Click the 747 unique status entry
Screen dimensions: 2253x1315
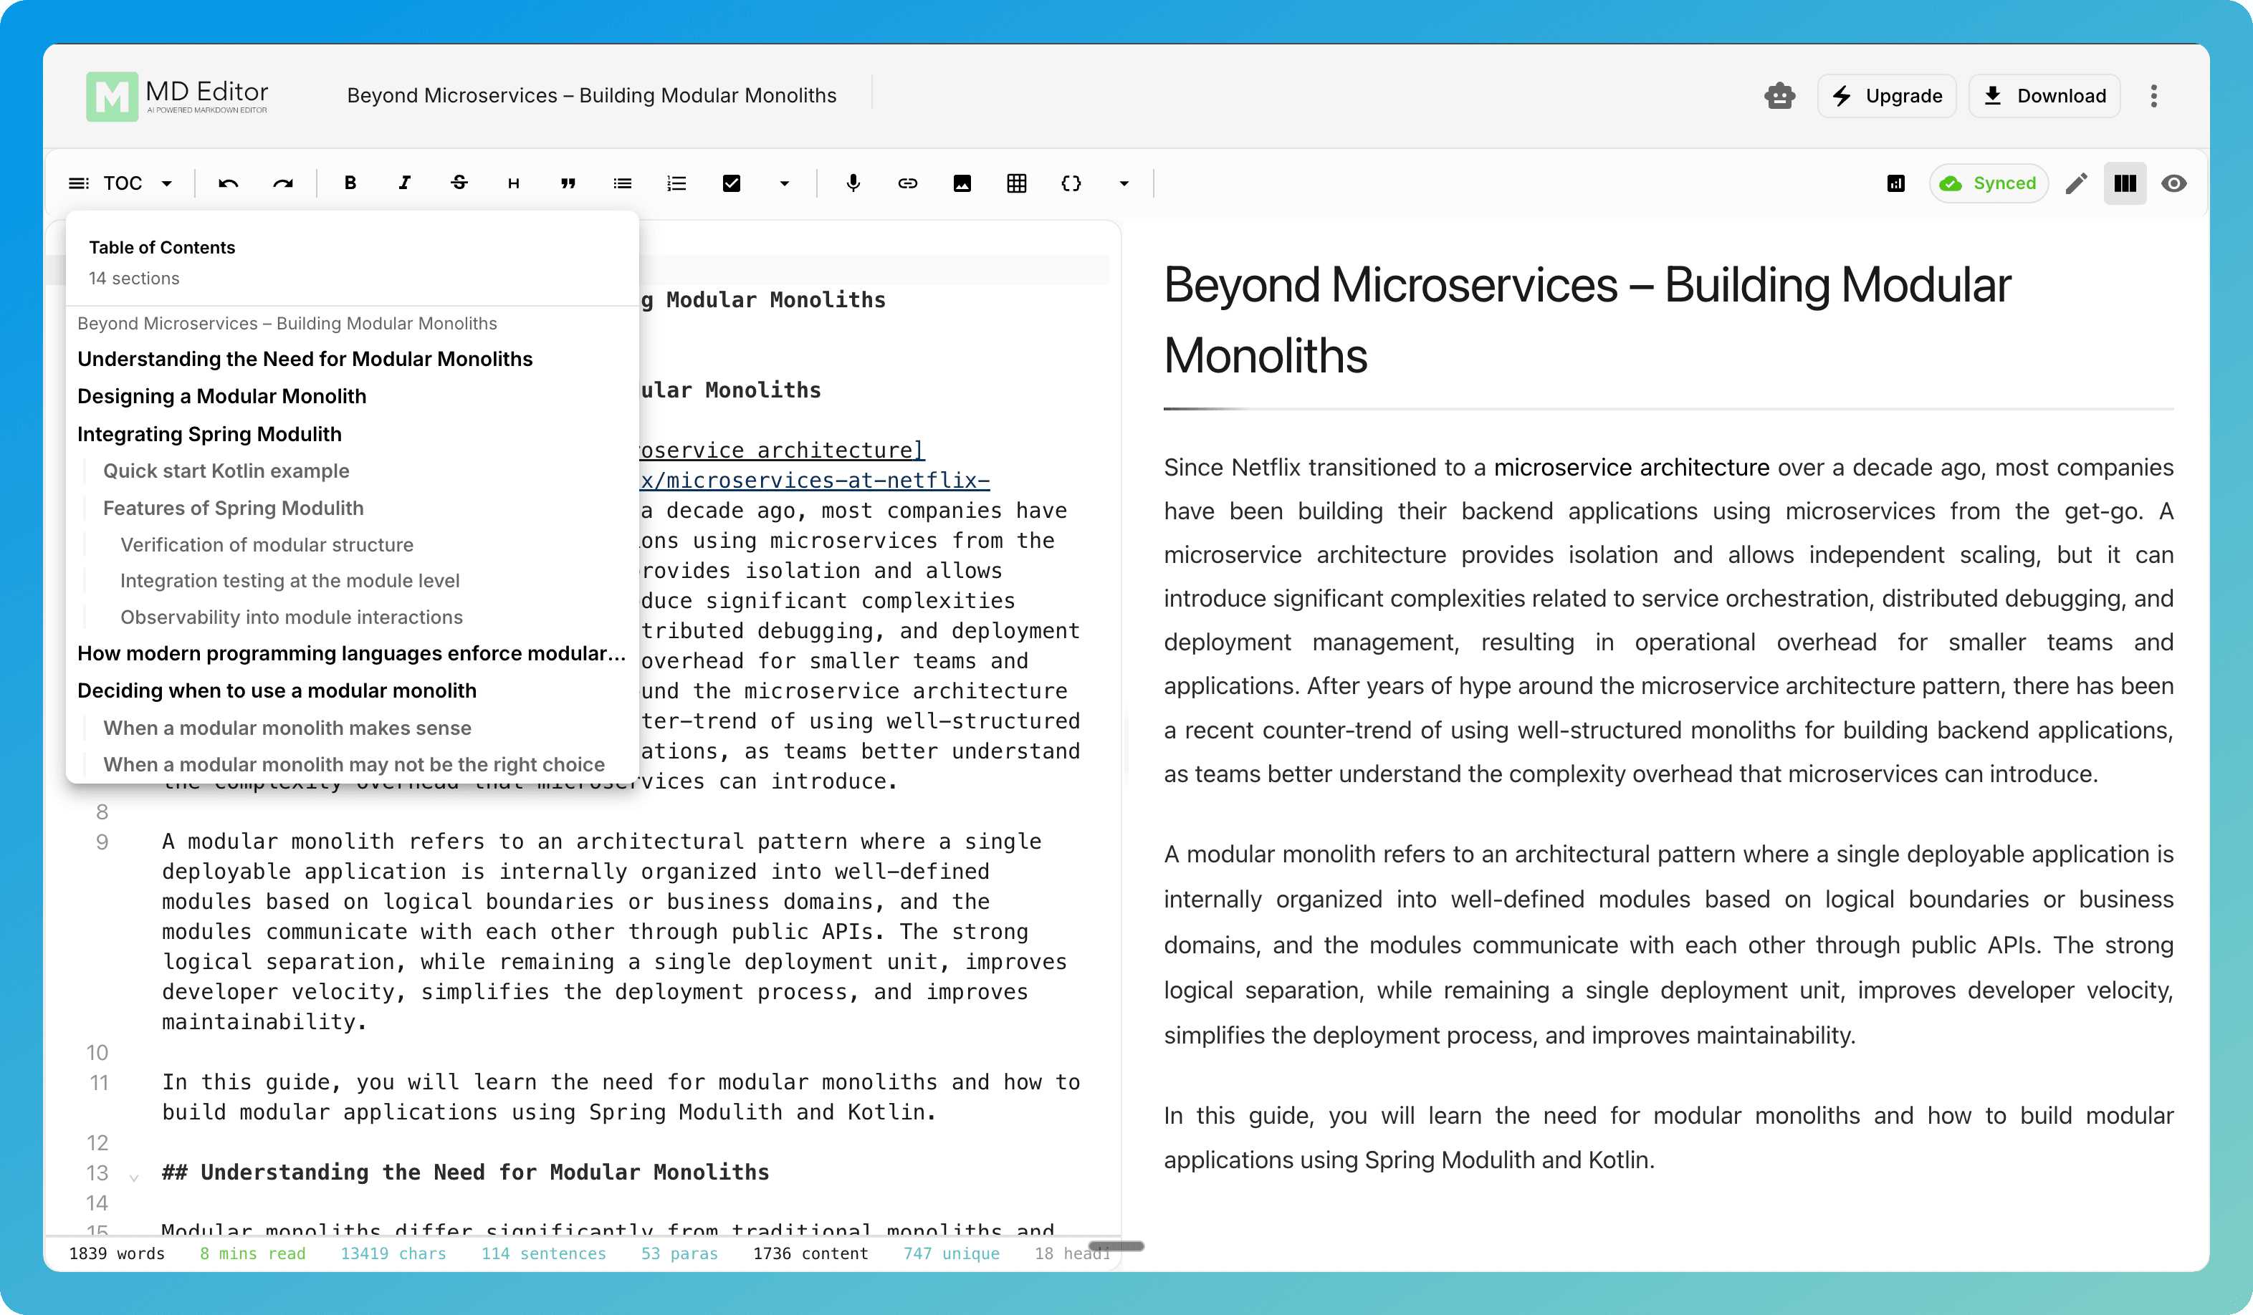pyautogui.click(x=951, y=1253)
